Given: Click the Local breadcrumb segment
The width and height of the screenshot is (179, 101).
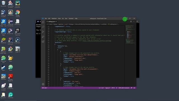Looking at the screenshot, I should [x=66, y=24].
